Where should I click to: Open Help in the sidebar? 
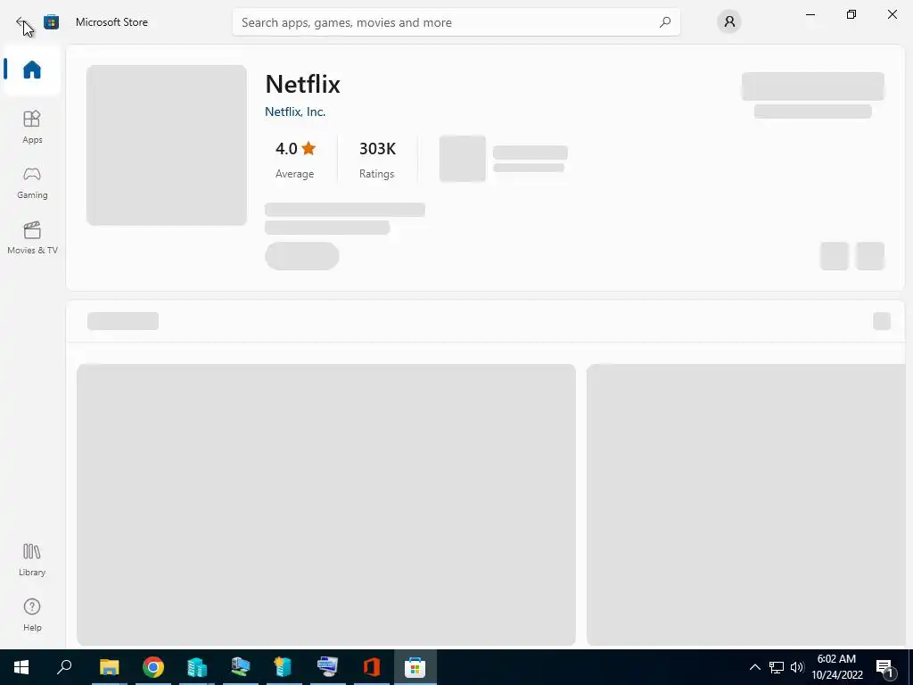pyautogui.click(x=32, y=615)
